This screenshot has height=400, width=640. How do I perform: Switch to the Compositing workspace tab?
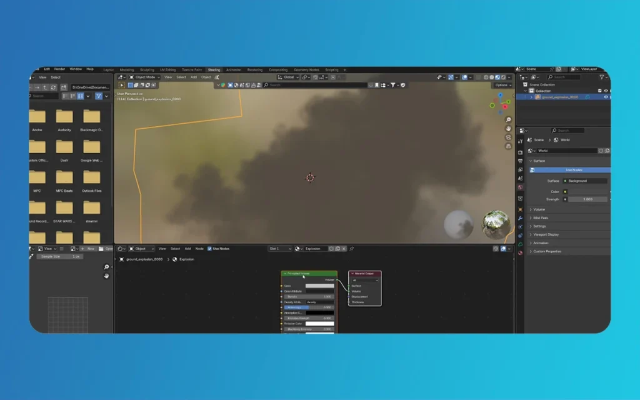tap(278, 70)
